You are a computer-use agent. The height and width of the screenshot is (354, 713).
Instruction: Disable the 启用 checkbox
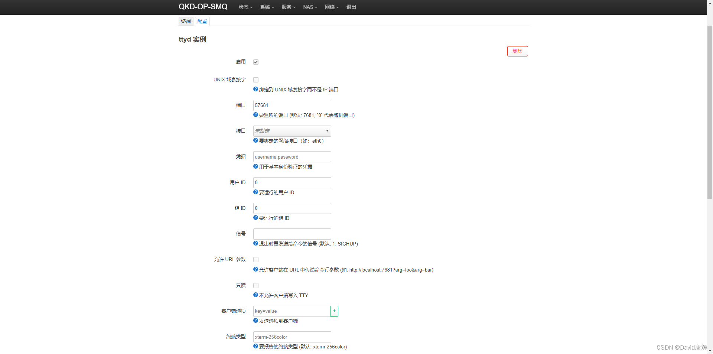point(255,62)
